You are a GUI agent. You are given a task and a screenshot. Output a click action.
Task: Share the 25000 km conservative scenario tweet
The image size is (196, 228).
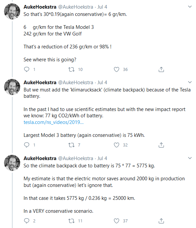coord(161,221)
